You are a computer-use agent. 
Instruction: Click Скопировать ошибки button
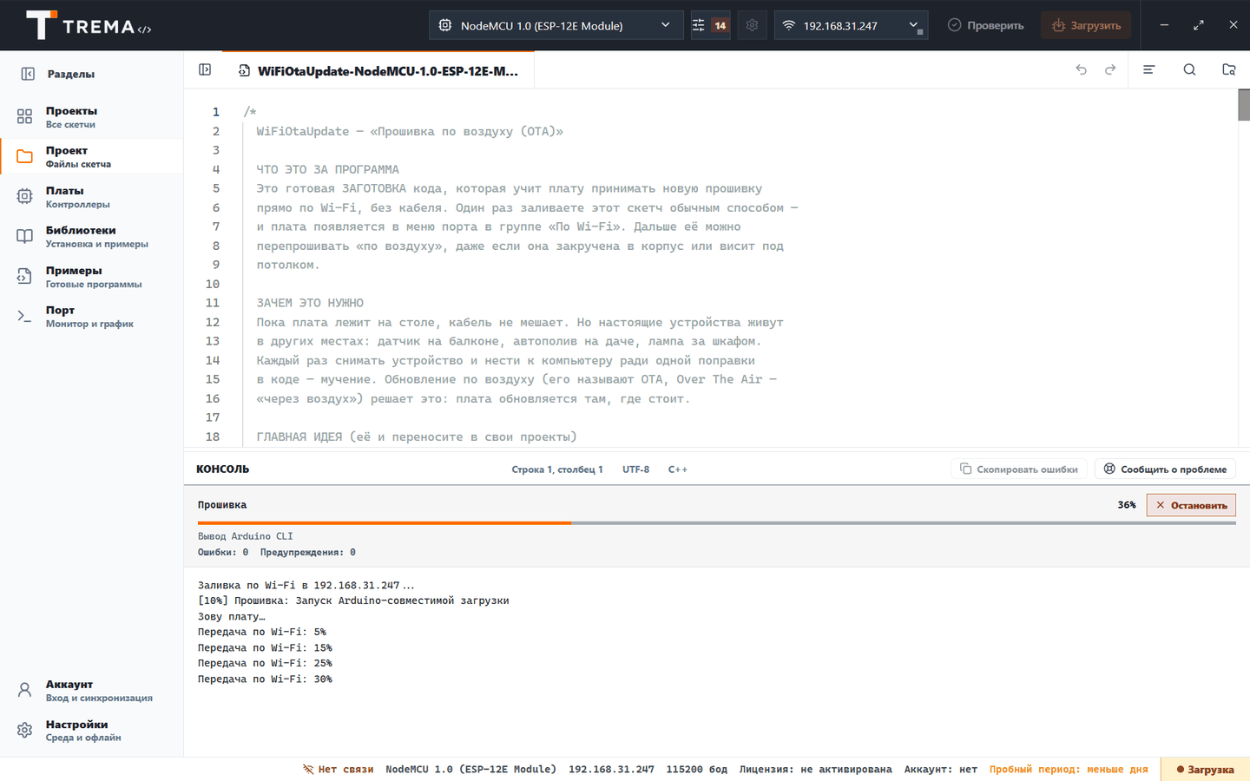1019,469
